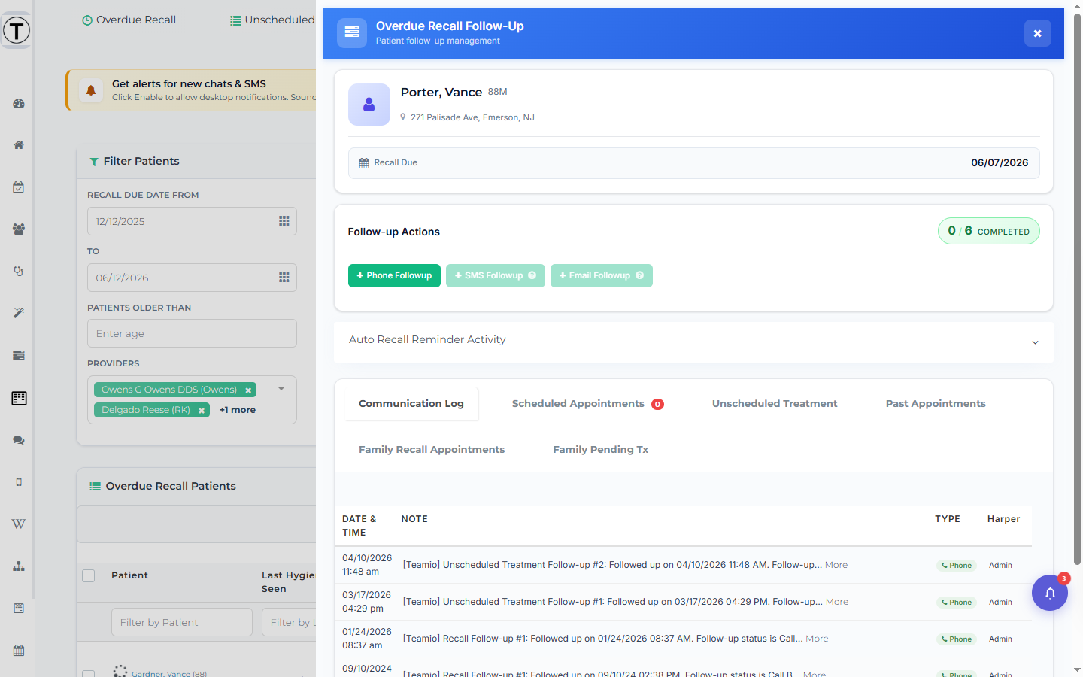Click the Filter by Patient input
This screenshot has height=677, width=1083.
point(182,622)
